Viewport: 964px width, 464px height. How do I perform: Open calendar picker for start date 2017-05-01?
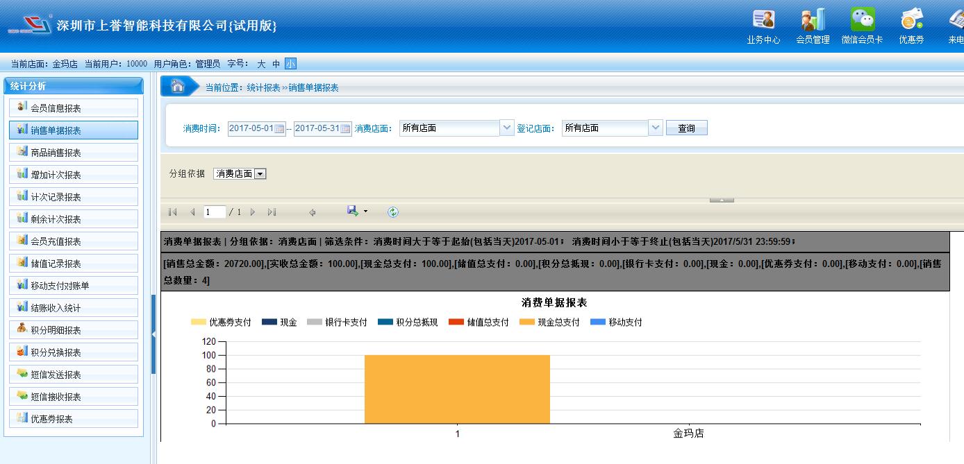click(x=279, y=128)
